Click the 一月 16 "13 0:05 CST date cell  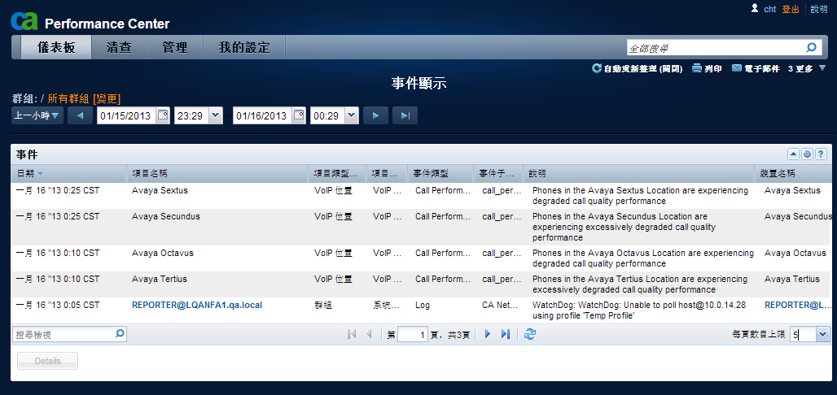pyautogui.click(x=58, y=305)
